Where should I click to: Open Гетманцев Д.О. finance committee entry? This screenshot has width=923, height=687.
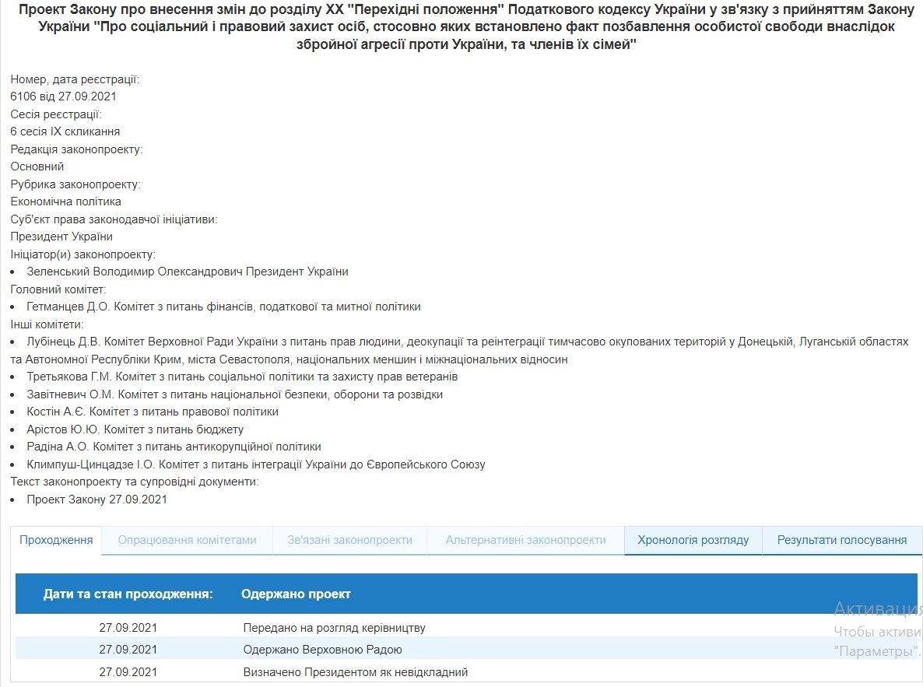pos(223,307)
